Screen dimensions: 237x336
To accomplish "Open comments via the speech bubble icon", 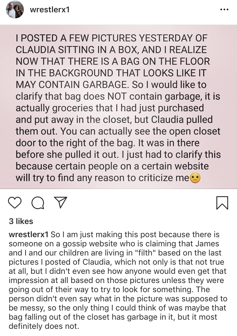I will coord(38,203).
